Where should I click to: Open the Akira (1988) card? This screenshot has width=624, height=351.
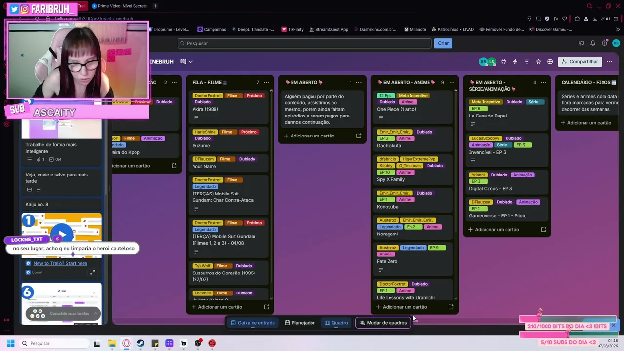tap(229, 107)
